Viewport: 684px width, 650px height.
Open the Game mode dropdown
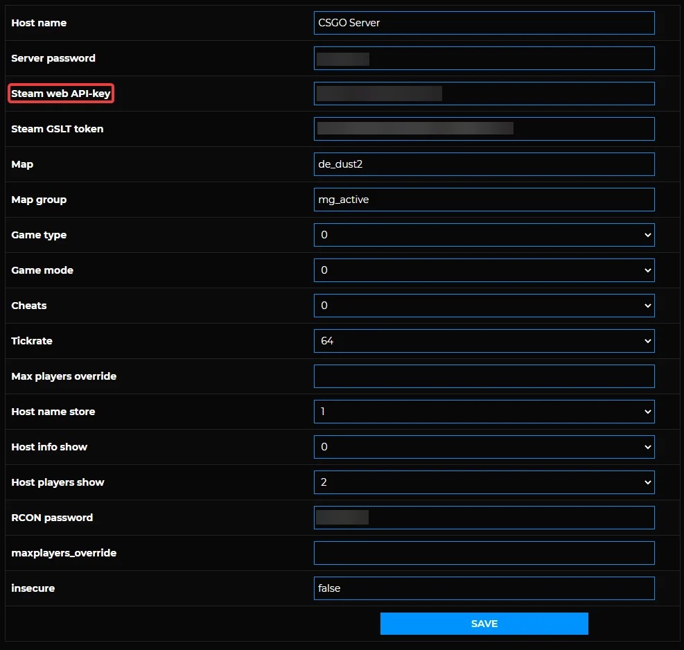[x=484, y=270]
